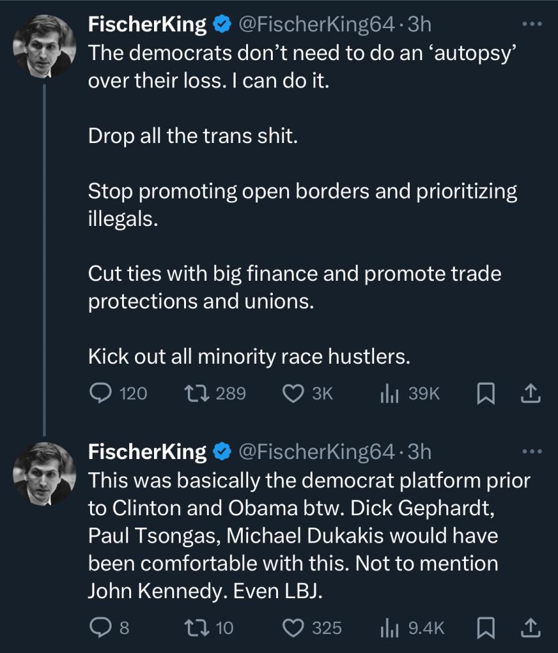Open more options for the second tweet

[532, 451]
